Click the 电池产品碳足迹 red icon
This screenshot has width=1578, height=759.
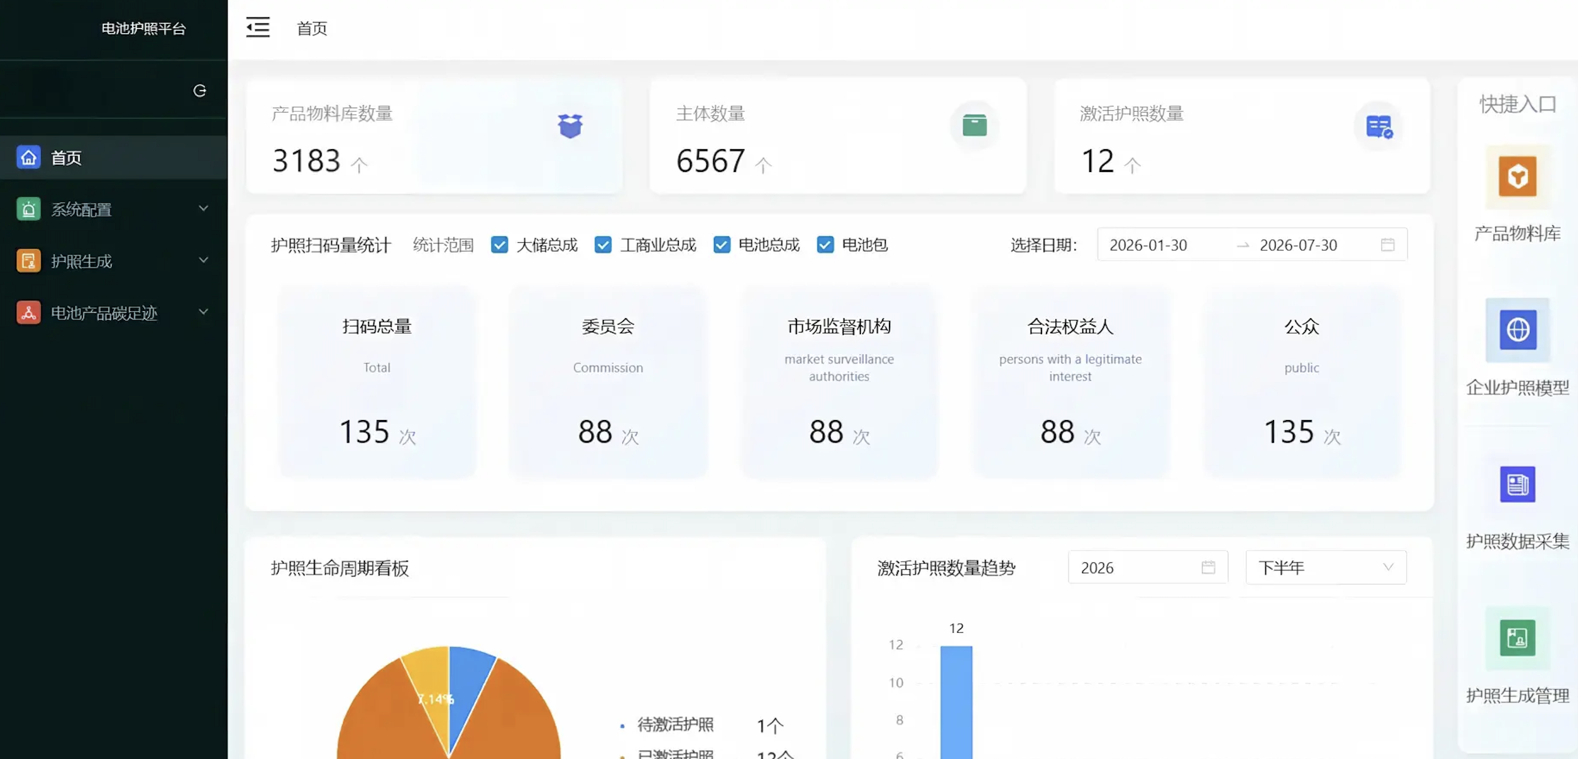pos(28,313)
